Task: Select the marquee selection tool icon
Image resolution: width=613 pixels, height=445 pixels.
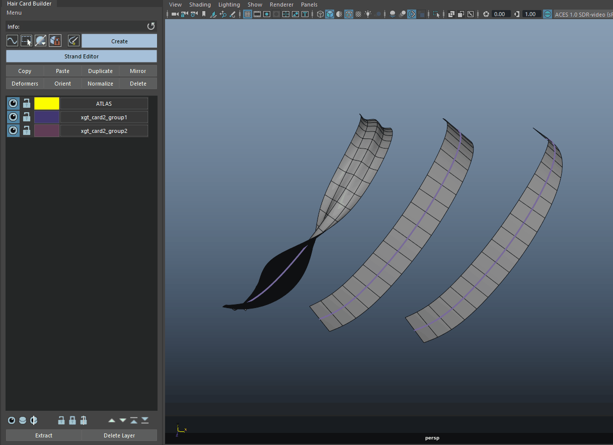Action: (x=26, y=41)
